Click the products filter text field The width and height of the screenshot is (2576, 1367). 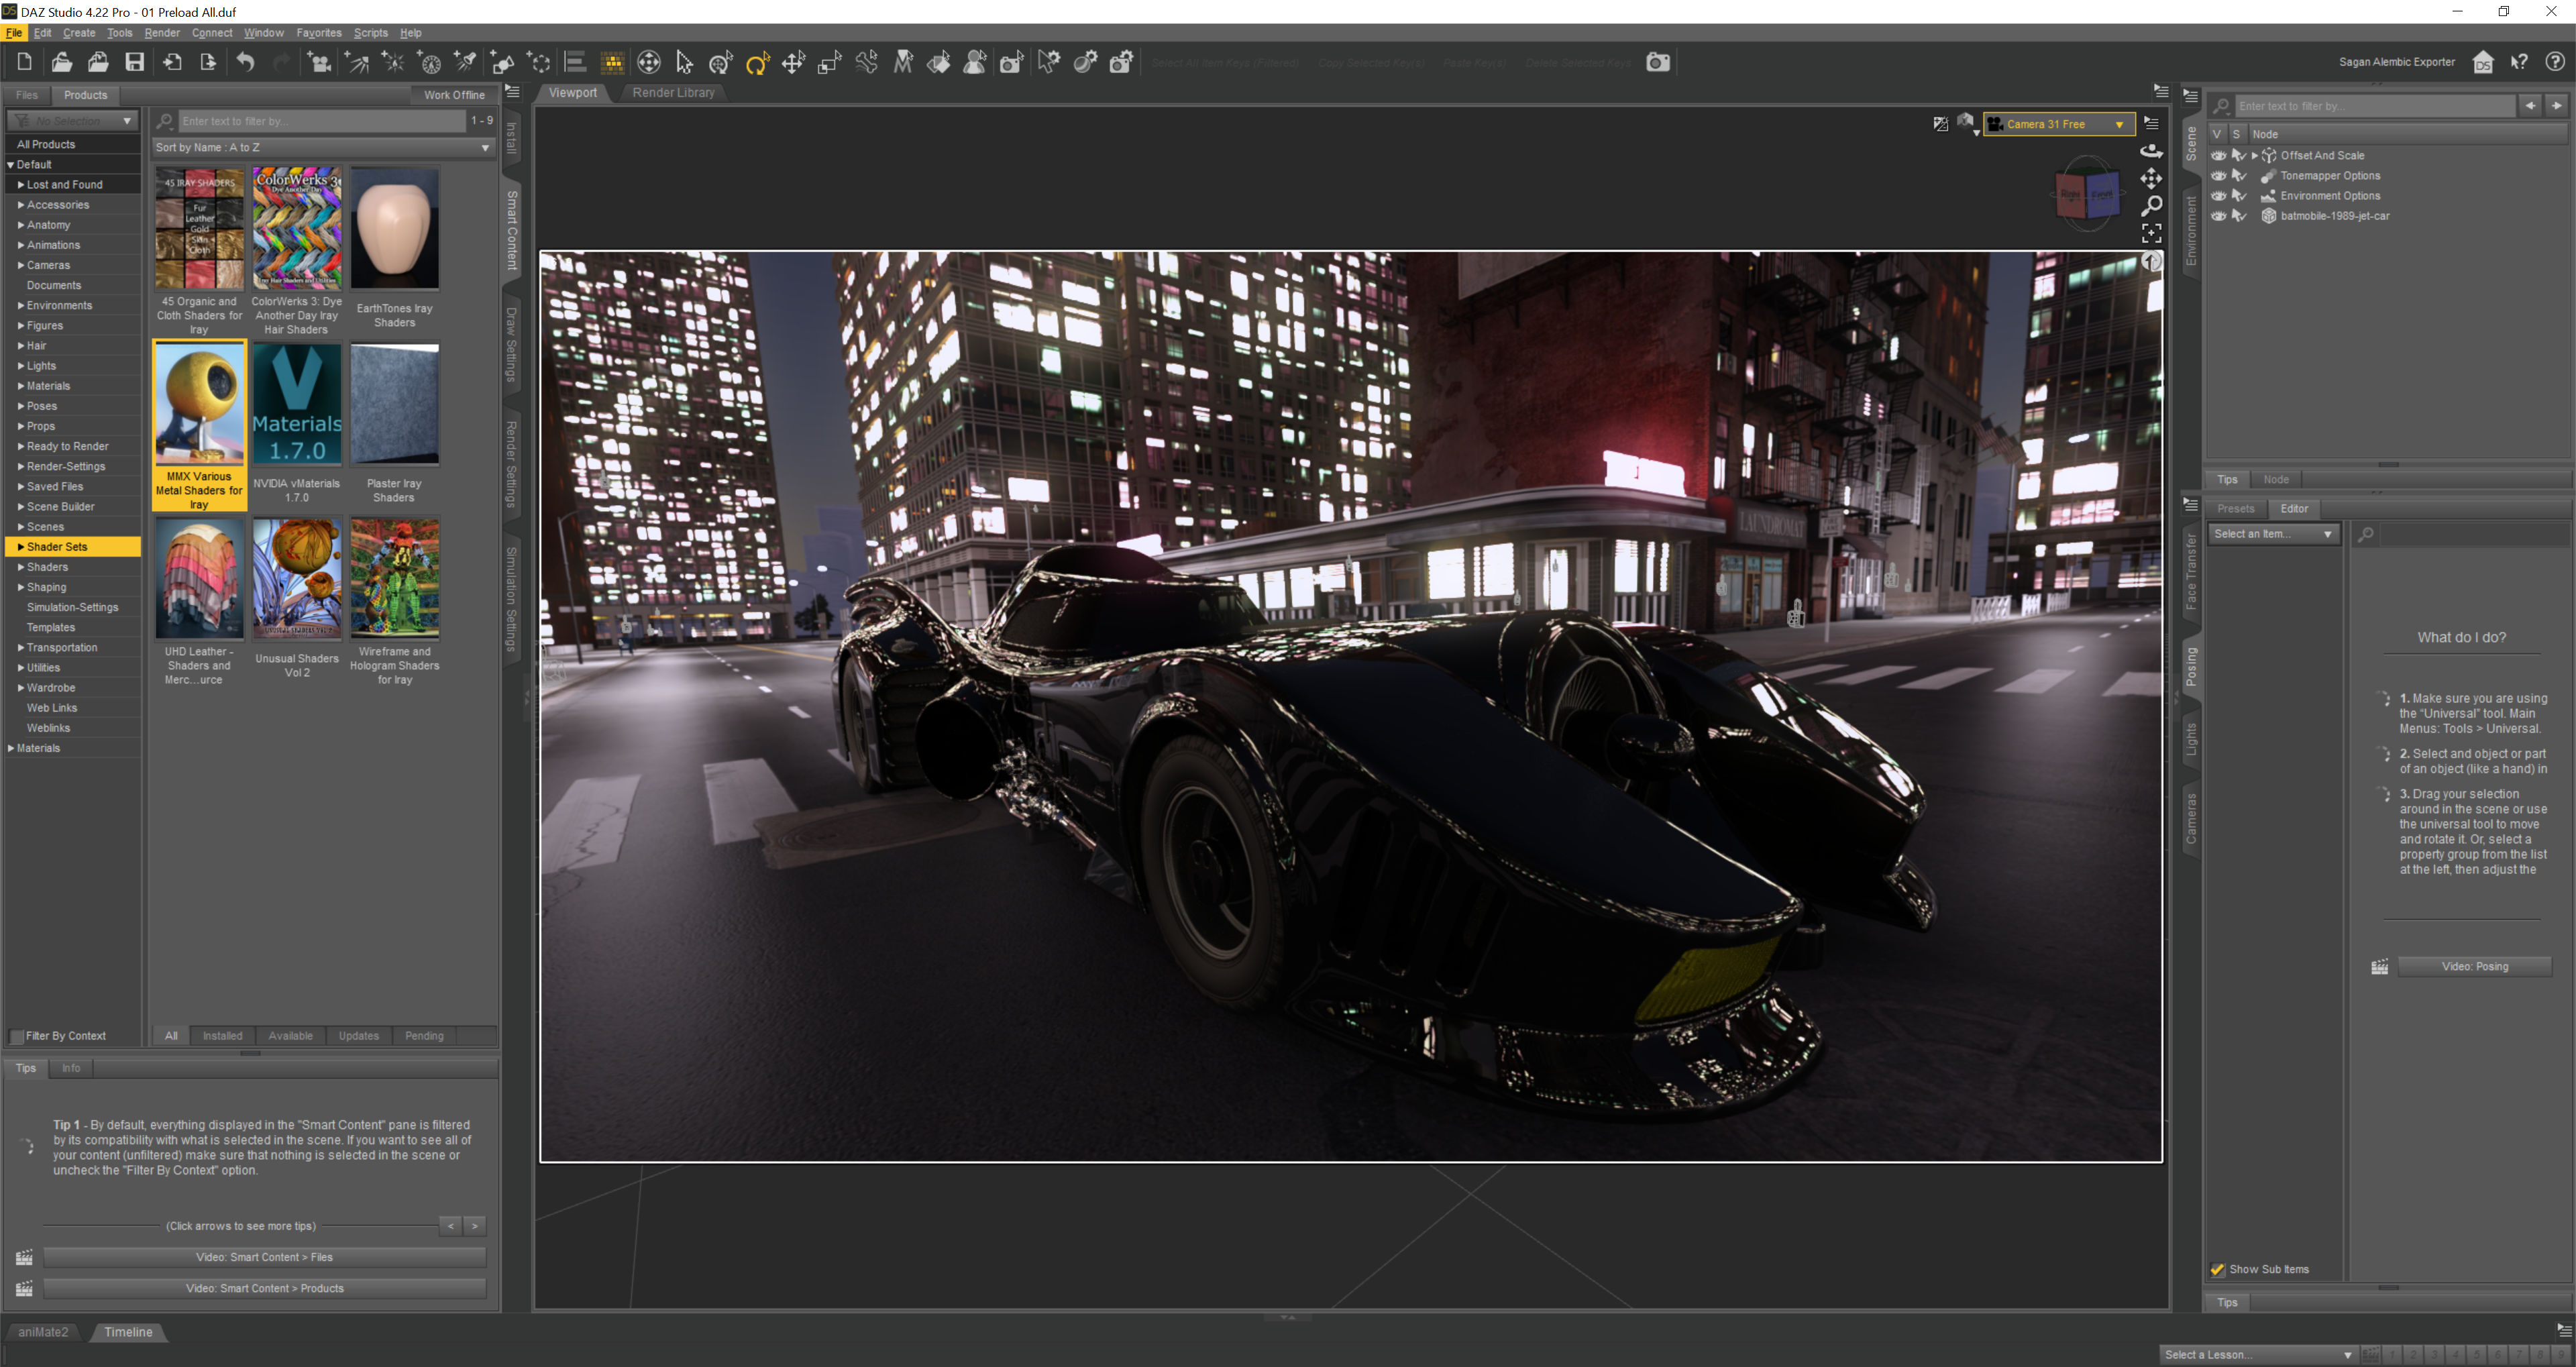tap(322, 121)
